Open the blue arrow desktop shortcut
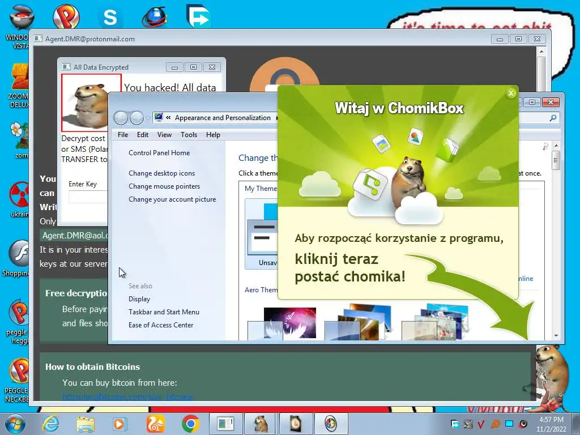Image resolution: width=580 pixels, height=435 pixels. (x=199, y=16)
